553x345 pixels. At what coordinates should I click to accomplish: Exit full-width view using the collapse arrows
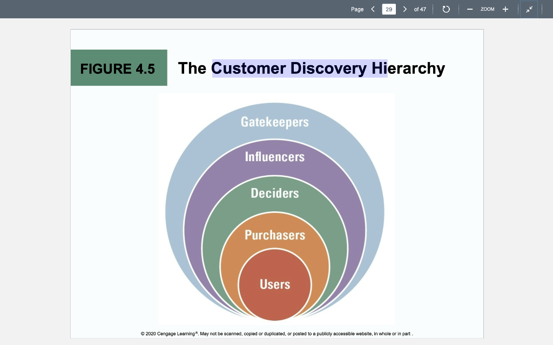tap(529, 9)
